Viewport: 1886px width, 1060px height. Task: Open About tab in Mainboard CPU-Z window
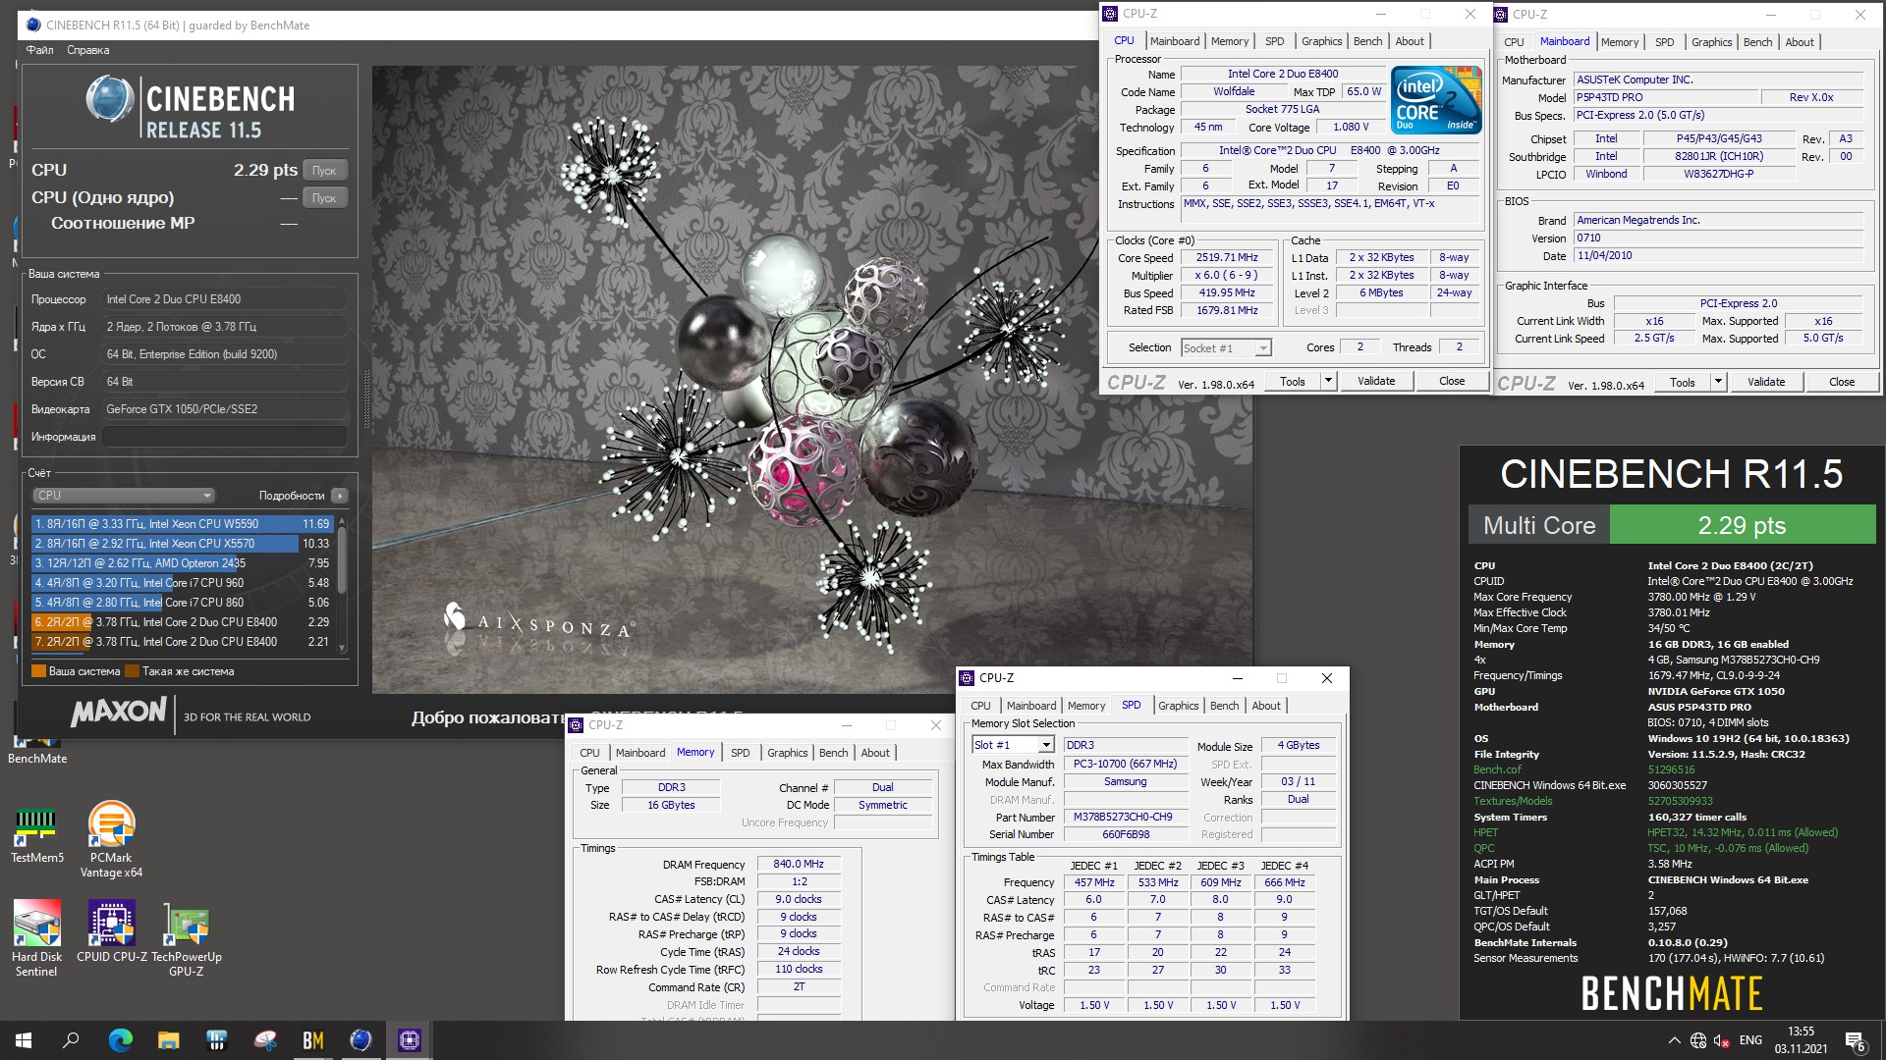1800,42
